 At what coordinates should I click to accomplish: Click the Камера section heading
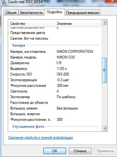pyautogui.click(x=19, y=45)
